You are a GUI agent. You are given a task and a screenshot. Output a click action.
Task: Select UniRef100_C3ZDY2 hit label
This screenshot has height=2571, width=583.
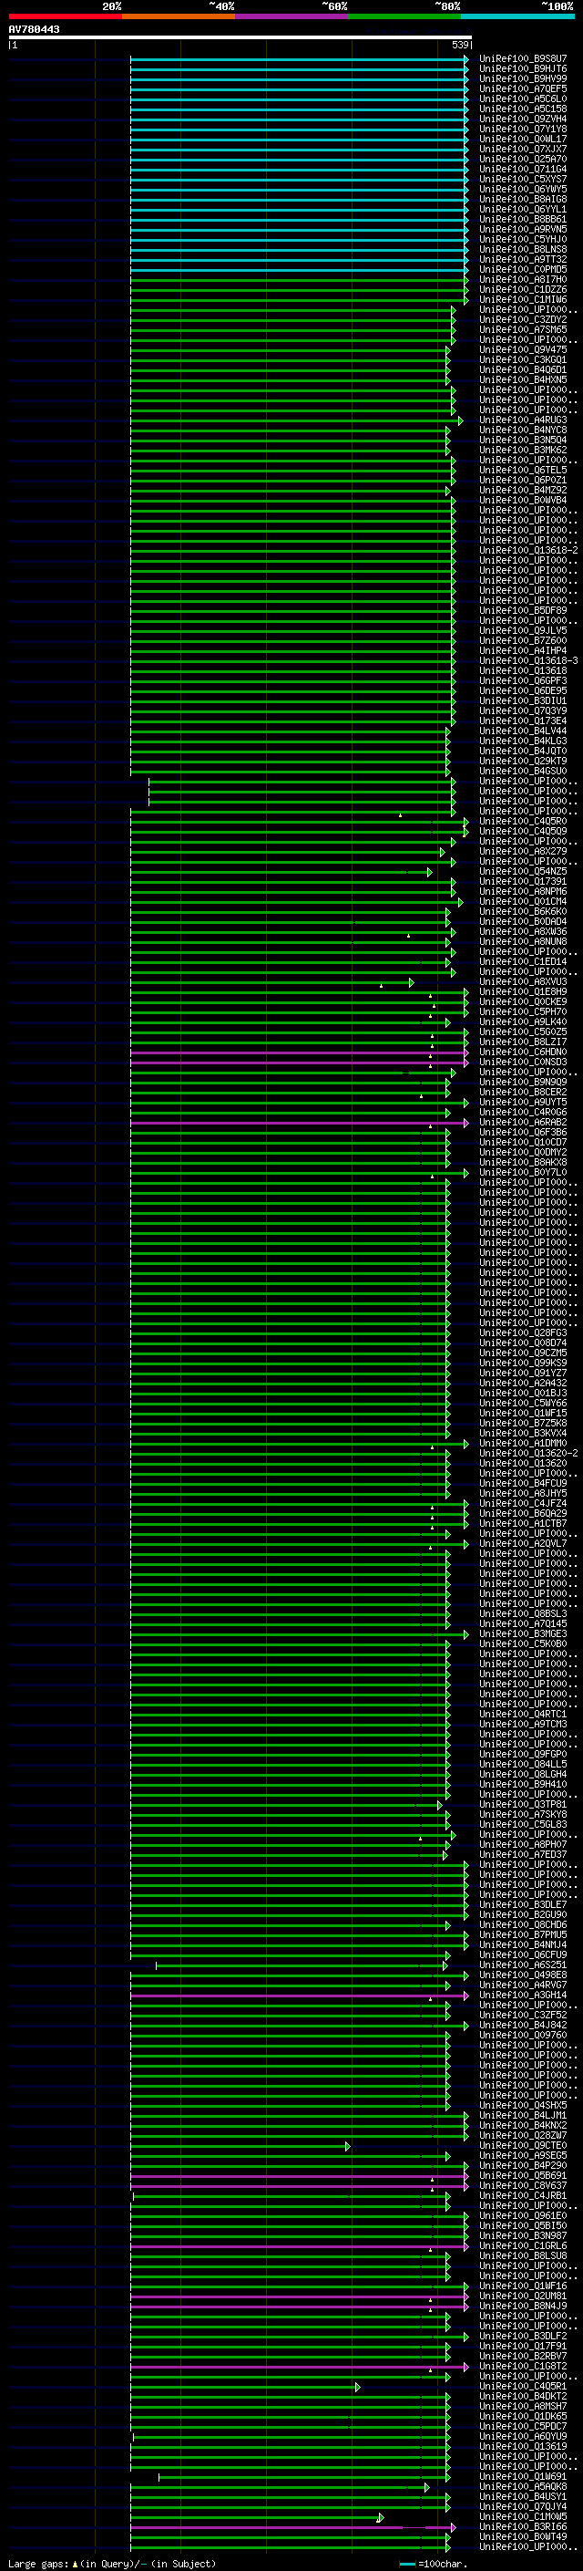[x=523, y=319]
